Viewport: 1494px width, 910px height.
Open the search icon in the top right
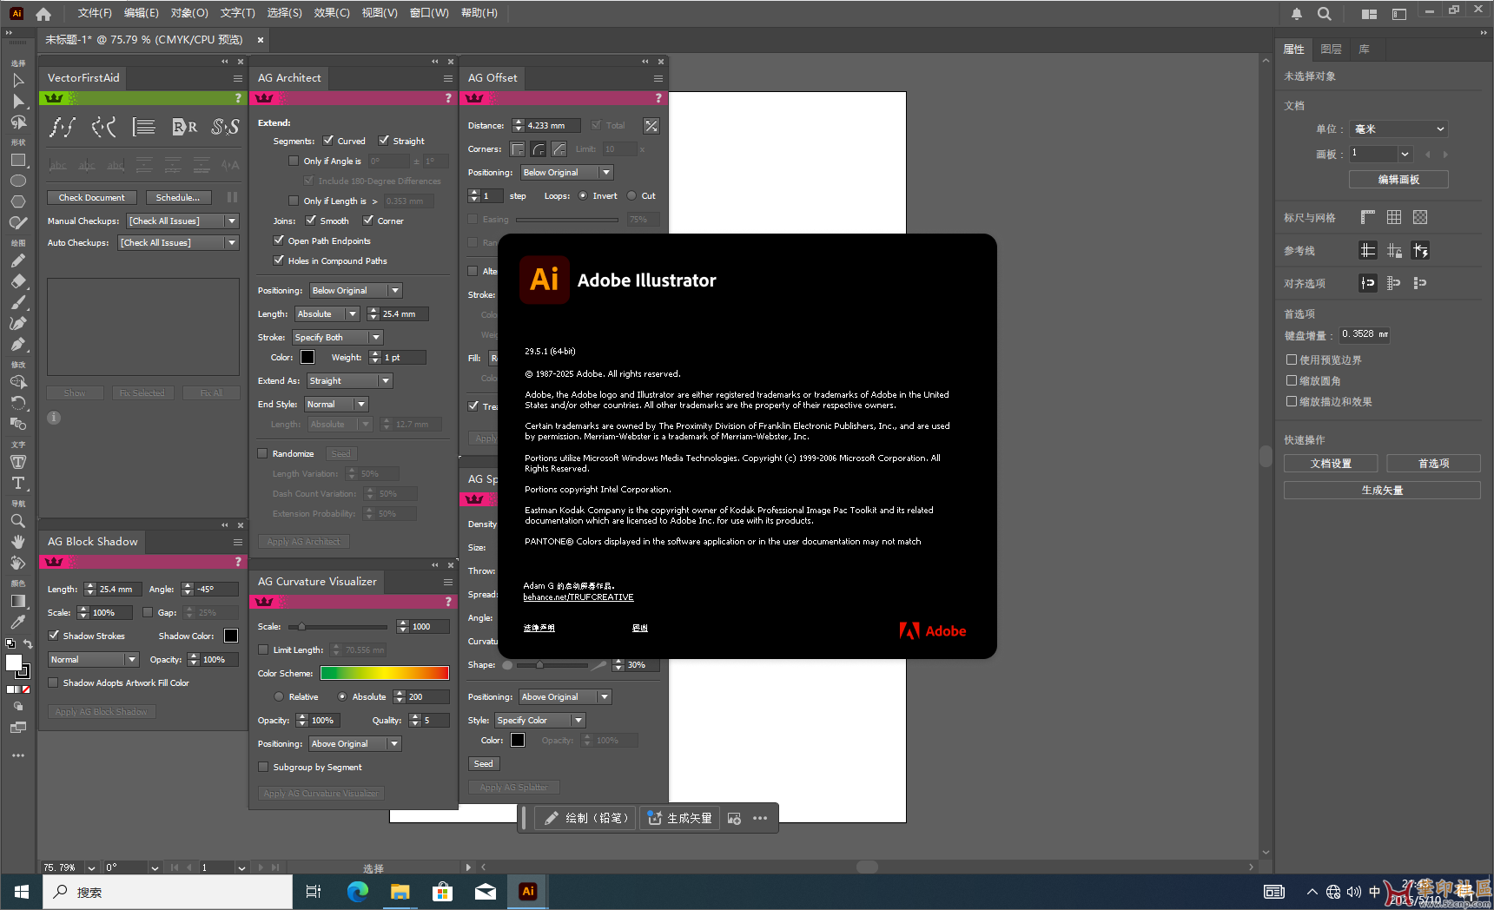pyautogui.click(x=1324, y=14)
